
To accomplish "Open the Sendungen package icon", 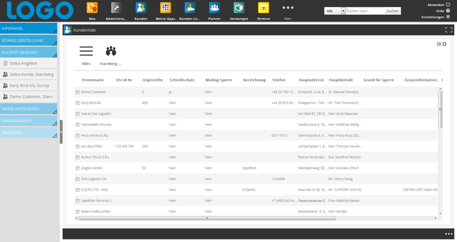I will 239,8.
